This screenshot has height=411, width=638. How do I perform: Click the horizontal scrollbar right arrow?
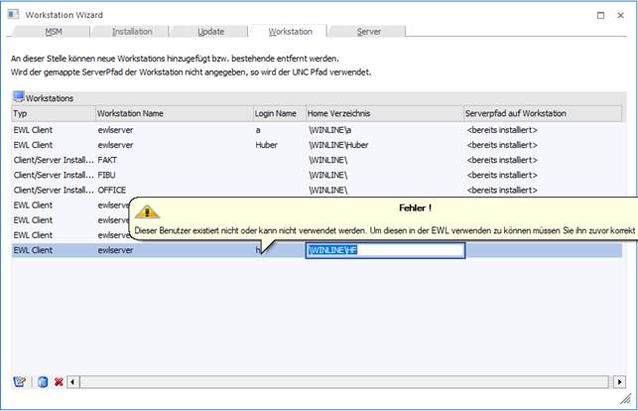(x=618, y=381)
